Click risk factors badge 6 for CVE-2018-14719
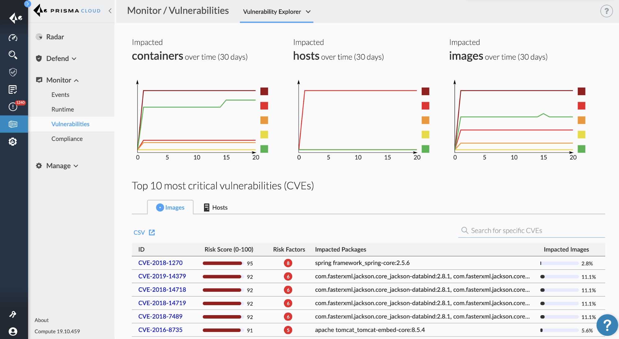The image size is (619, 339). 288,303
